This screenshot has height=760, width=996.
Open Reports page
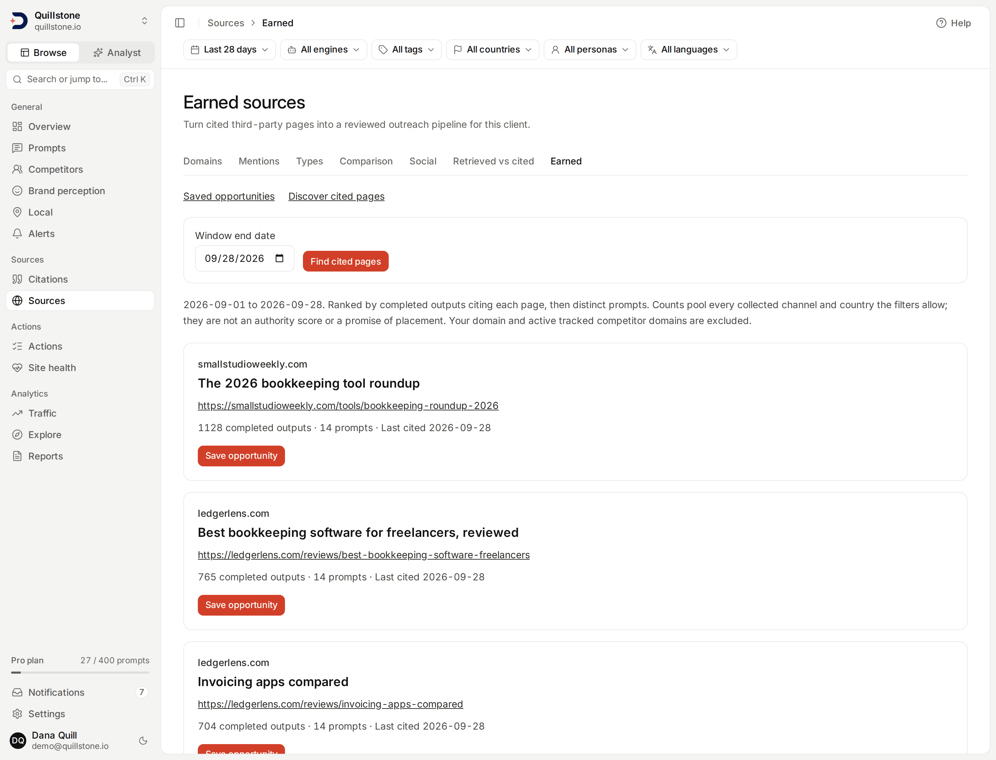[x=80, y=456]
